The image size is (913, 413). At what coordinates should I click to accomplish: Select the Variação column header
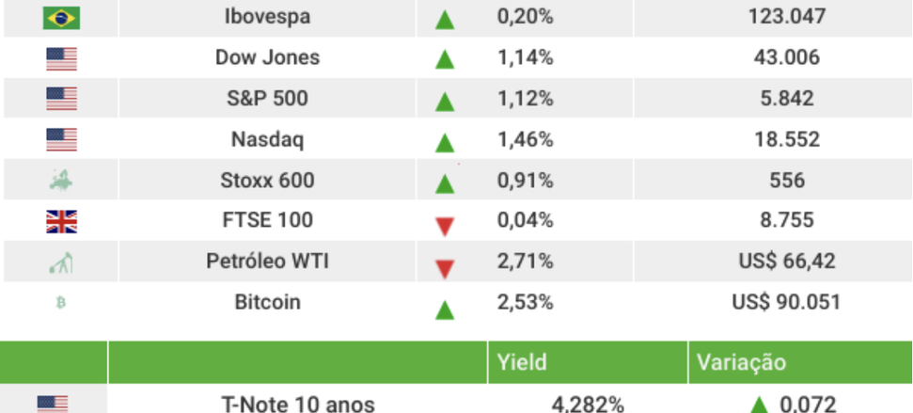741,362
